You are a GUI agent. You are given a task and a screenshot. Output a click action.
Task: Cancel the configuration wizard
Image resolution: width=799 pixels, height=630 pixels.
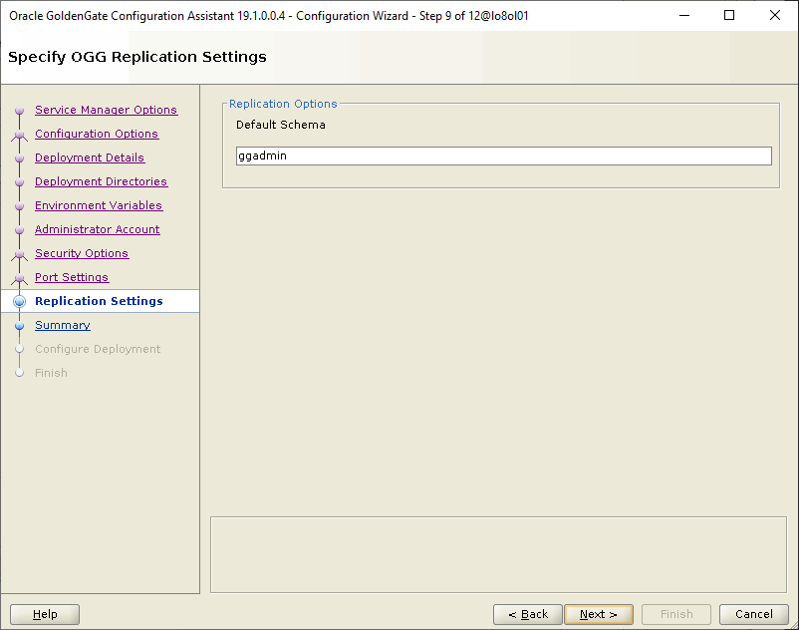[x=753, y=614]
